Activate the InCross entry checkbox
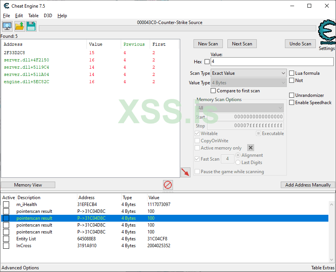Image resolution: width=336 pixels, height=272 pixels. coord(6,246)
